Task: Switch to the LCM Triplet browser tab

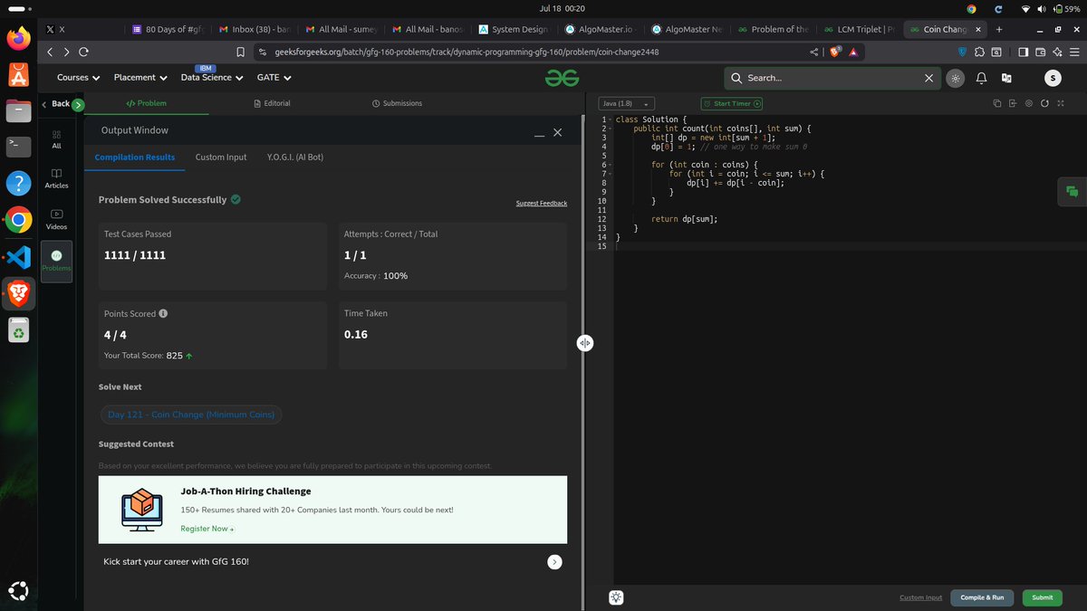Action: (858, 29)
